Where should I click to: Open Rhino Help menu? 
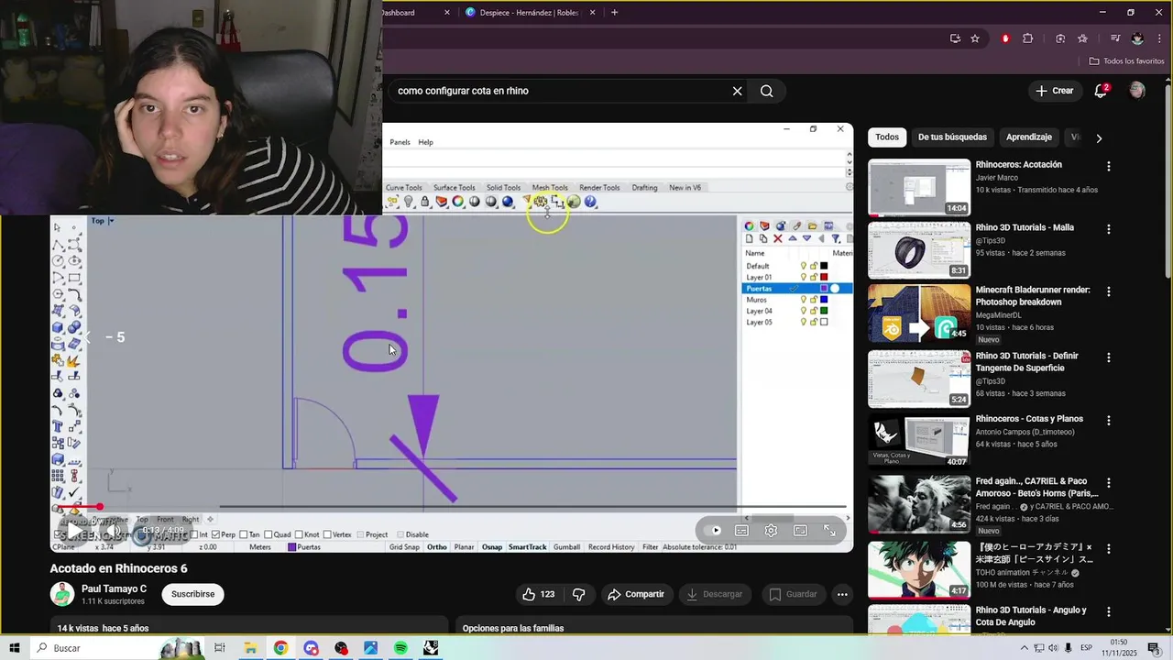(x=425, y=142)
